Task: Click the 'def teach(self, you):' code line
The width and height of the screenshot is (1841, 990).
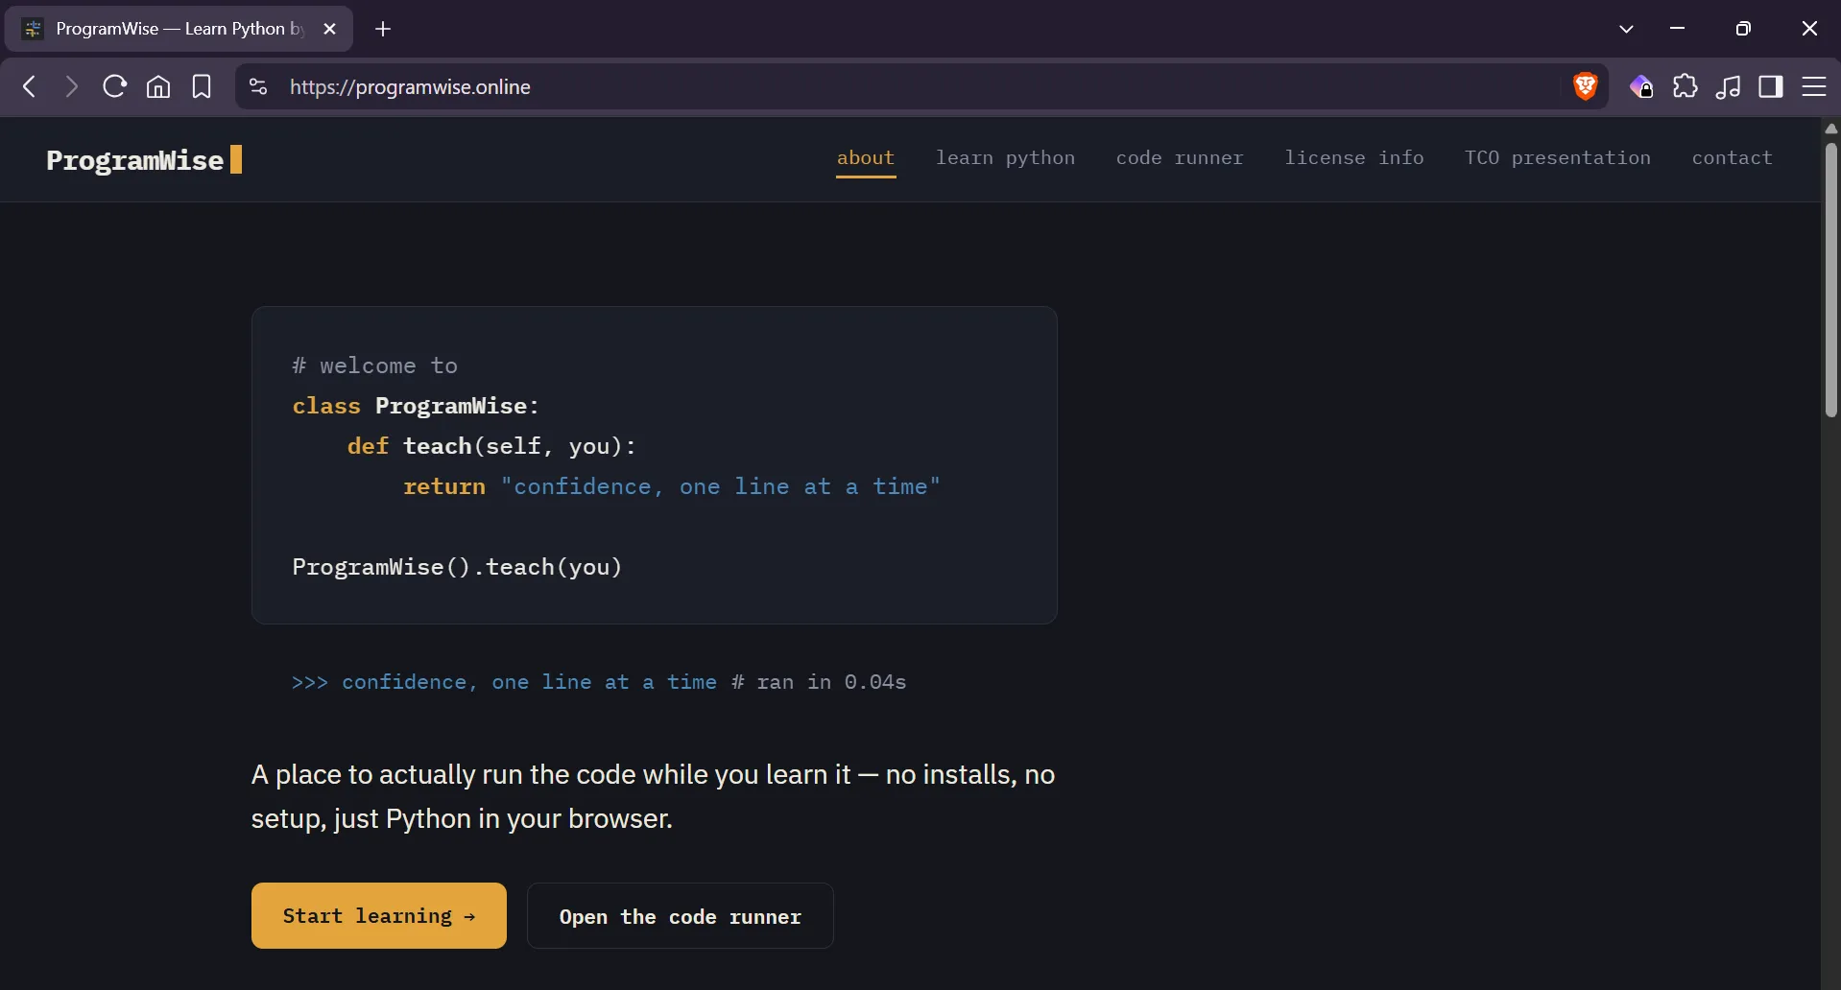Action: tap(491, 446)
